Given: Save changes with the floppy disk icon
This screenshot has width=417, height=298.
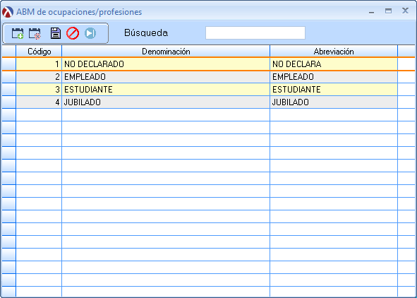Looking at the screenshot, I should [x=56, y=33].
